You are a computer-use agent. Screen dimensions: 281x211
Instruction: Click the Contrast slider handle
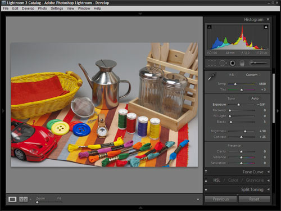(242, 137)
